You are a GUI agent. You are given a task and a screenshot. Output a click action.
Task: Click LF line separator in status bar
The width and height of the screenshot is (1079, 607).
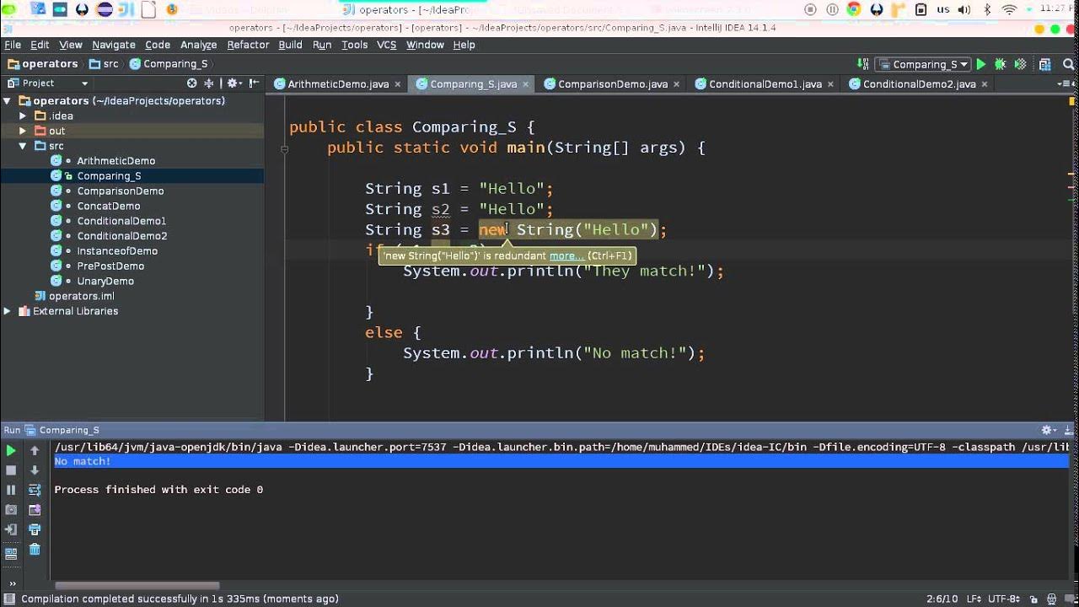coord(974,599)
